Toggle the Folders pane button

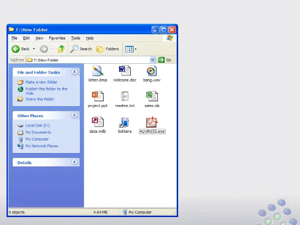[x=107, y=49]
